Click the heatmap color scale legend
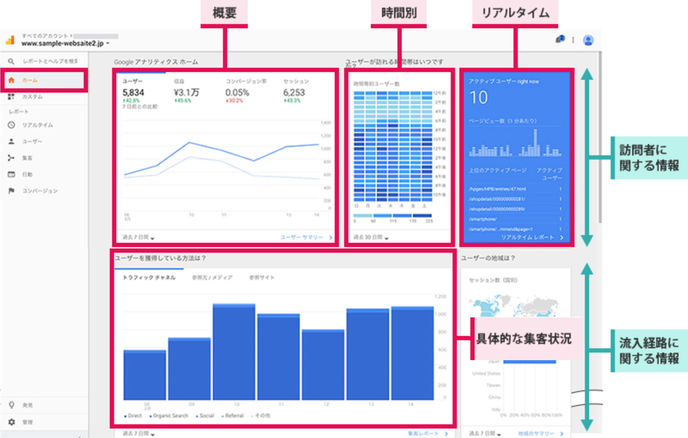Image resolution: width=688 pixels, height=438 pixels. tap(393, 218)
